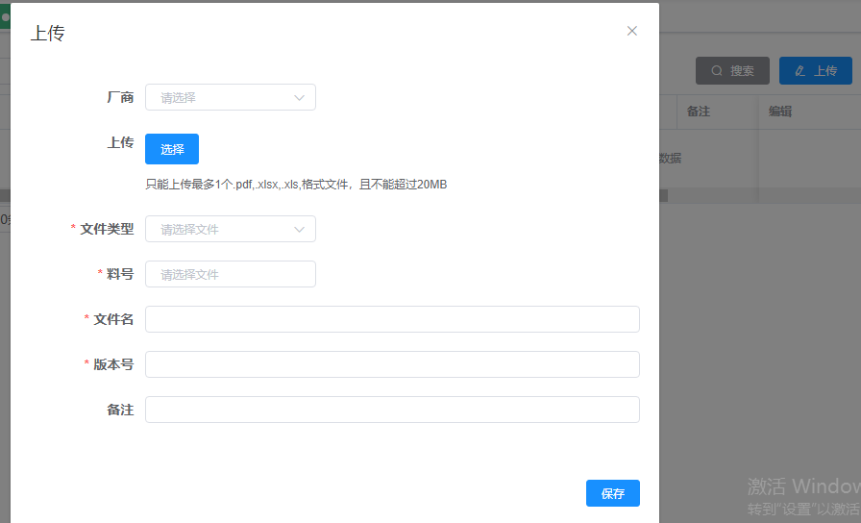Click the chevron arrow in 文件类型 selector
Screen dimensions: 861x523
(x=299, y=229)
